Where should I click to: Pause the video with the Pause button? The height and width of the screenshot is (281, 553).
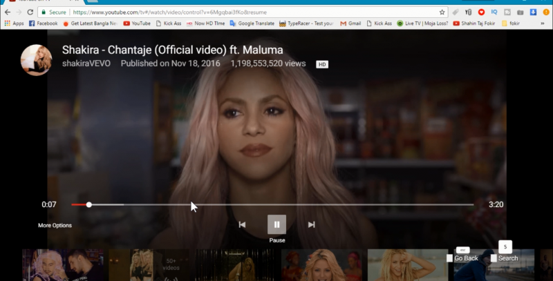[x=277, y=224]
